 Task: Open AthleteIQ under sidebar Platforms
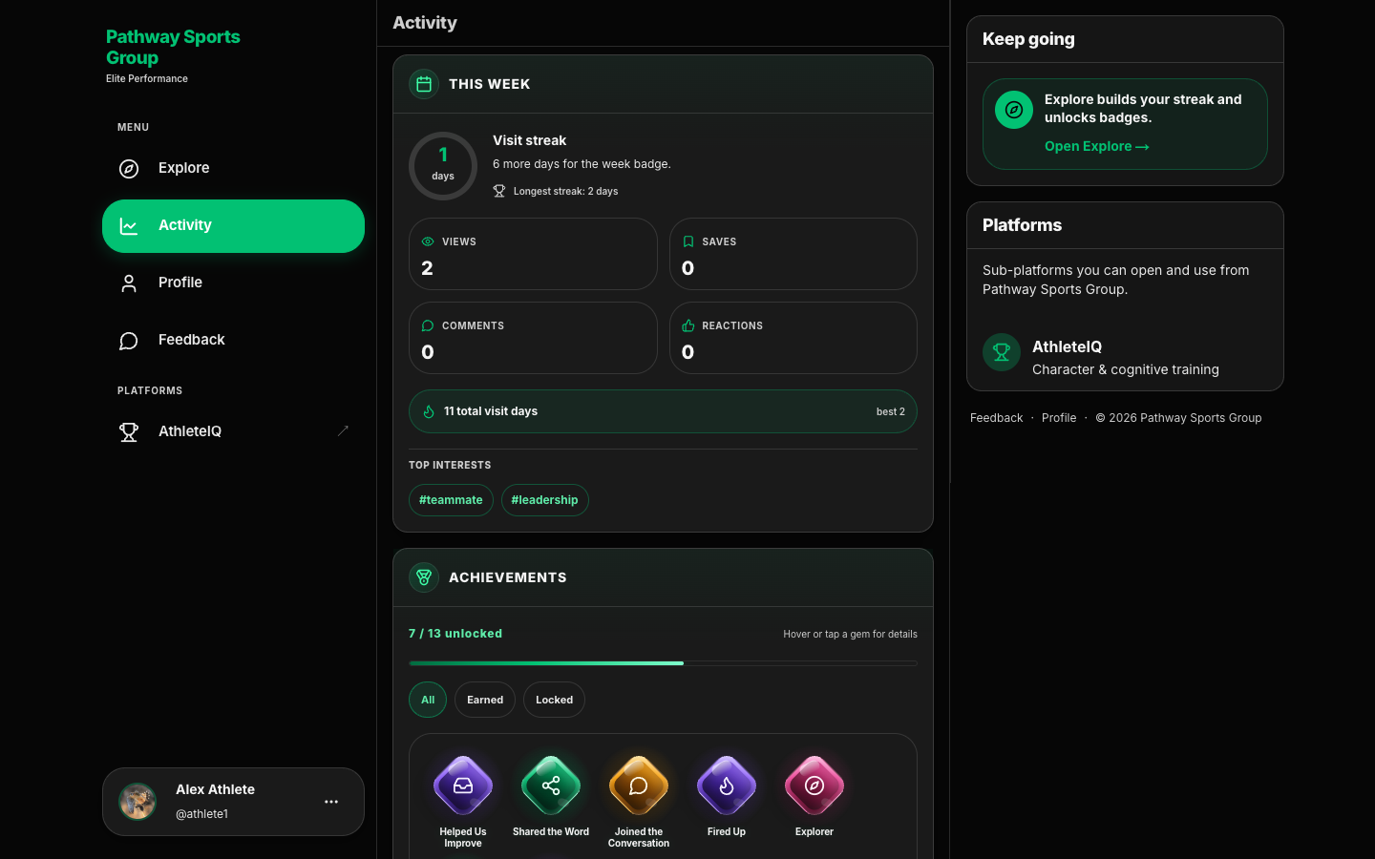233,432
